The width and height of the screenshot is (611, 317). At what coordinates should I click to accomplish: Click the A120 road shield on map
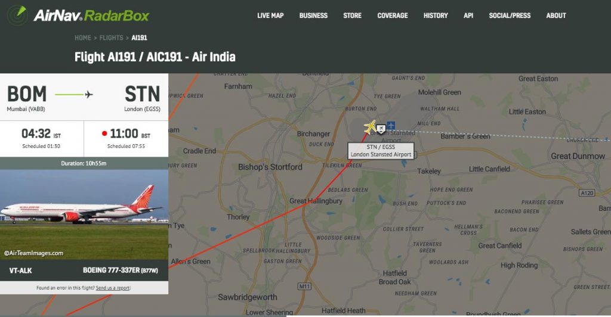587,193
